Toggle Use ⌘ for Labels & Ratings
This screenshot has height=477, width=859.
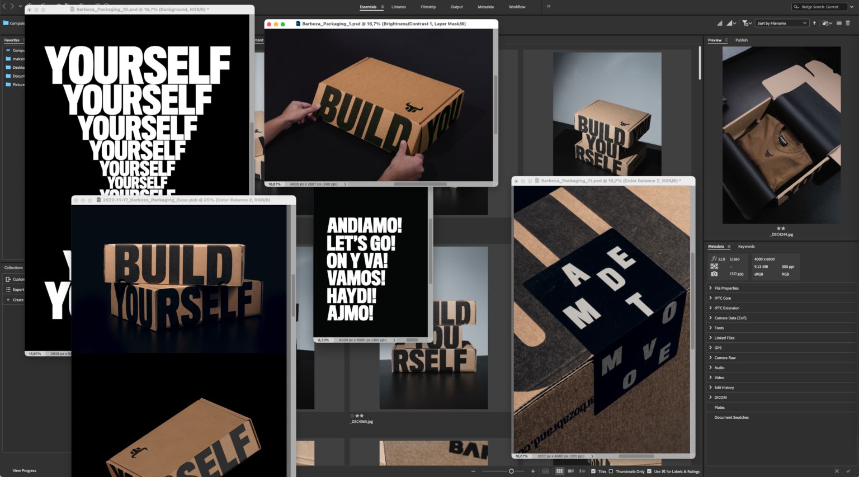649,471
